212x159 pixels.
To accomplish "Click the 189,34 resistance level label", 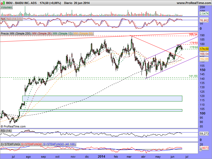I will (193, 34).
